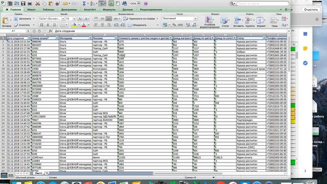The image size is (327, 184).
Task: Switch to Макет ribbon tab
Action: tap(31, 10)
